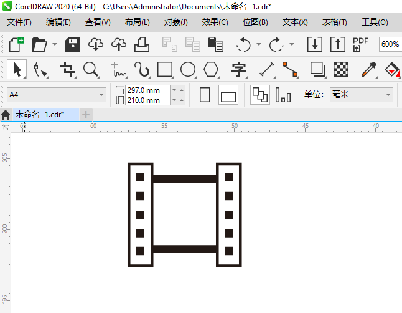Click the cloud upload icon
402x313 pixels.
(x=119, y=44)
